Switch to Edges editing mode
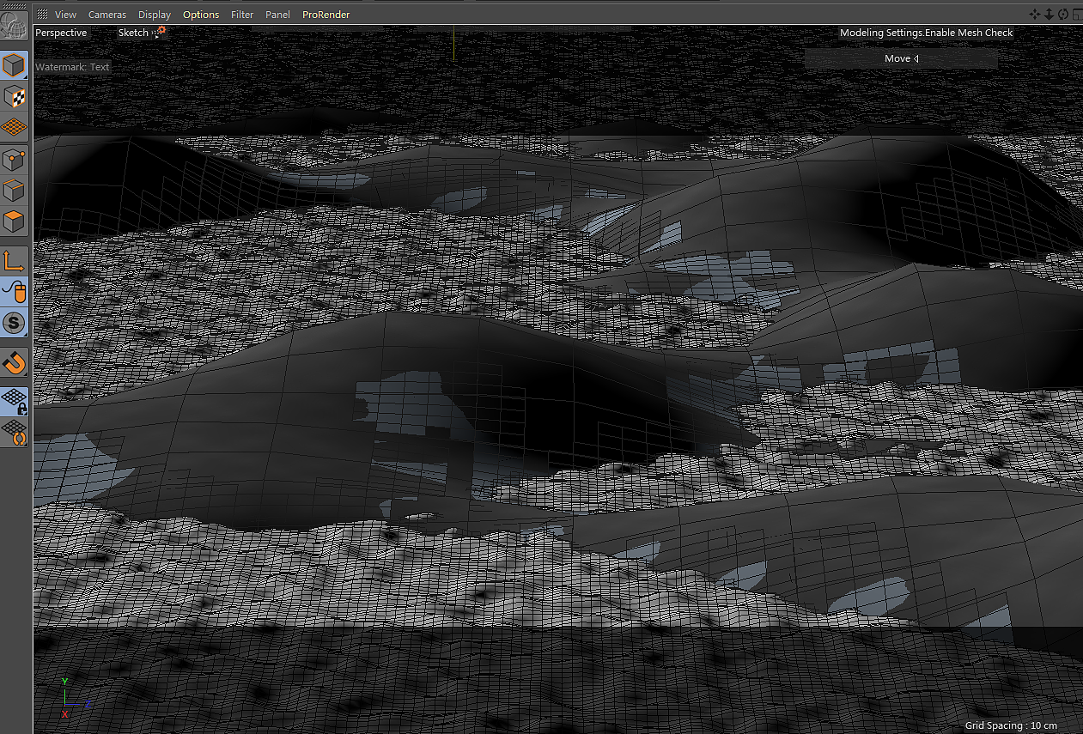The width and height of the screenshot is (1083, 734). [15, 190]
